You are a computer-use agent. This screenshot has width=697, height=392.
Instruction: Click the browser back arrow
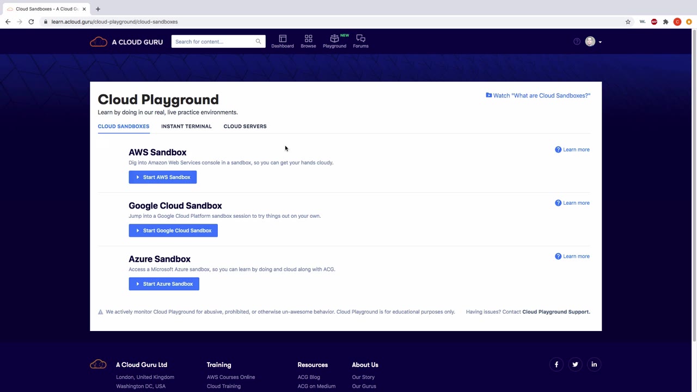click(8, 22)
